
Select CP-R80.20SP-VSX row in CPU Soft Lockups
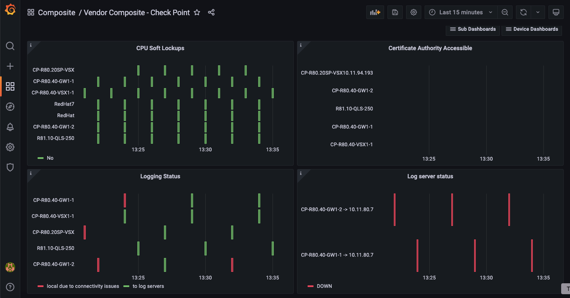[x=53, y=70]
